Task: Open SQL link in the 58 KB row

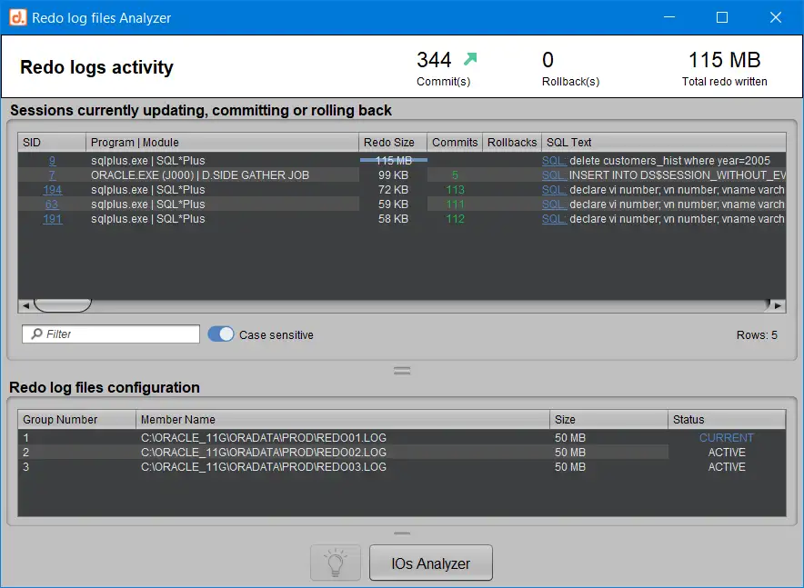Action: (554, 219)
